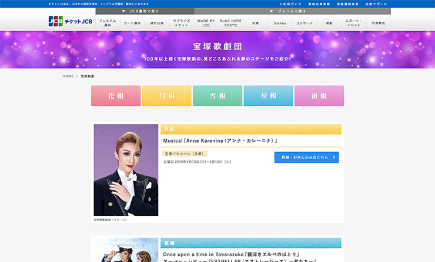Click the 公演日 2019 date text
Screen dimensions: 435x262
(198, 162)
